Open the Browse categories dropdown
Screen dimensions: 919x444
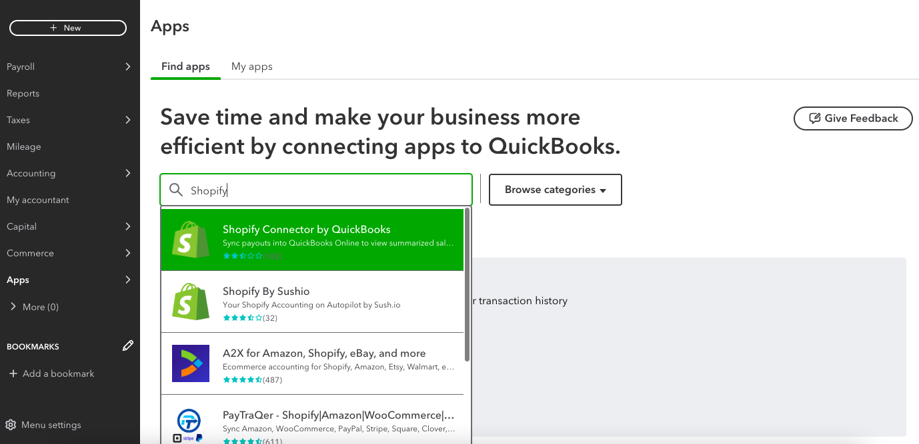click(x=556, y=190)
